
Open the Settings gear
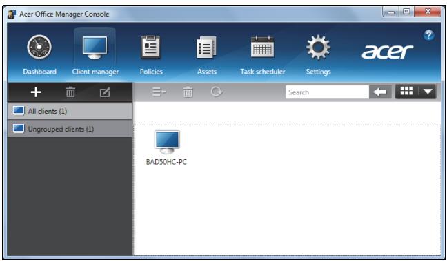pos(318,55)
